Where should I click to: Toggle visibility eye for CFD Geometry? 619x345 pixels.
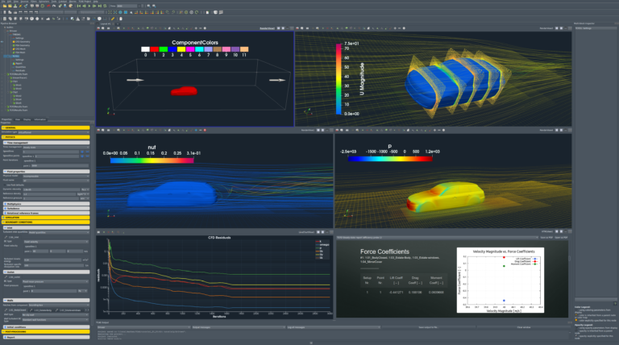click(2, 42)
